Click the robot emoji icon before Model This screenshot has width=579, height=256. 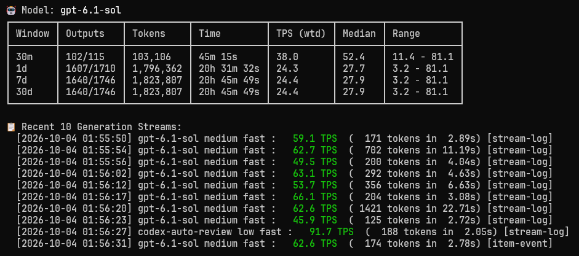click(11, 10)
